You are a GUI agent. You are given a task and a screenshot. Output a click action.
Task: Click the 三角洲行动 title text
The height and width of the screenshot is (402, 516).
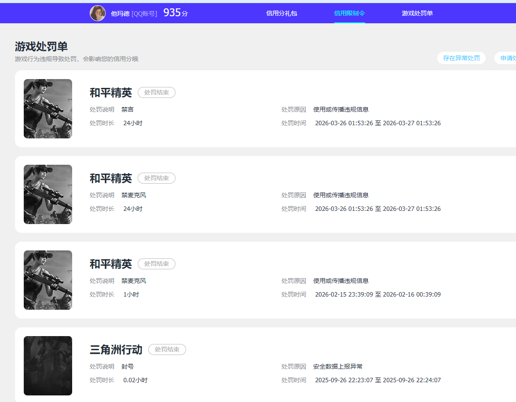click(x=116, y=349)
